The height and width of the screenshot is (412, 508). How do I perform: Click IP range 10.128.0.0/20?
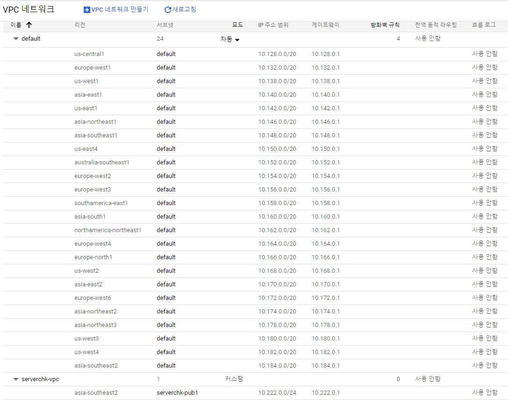[277, 54]
